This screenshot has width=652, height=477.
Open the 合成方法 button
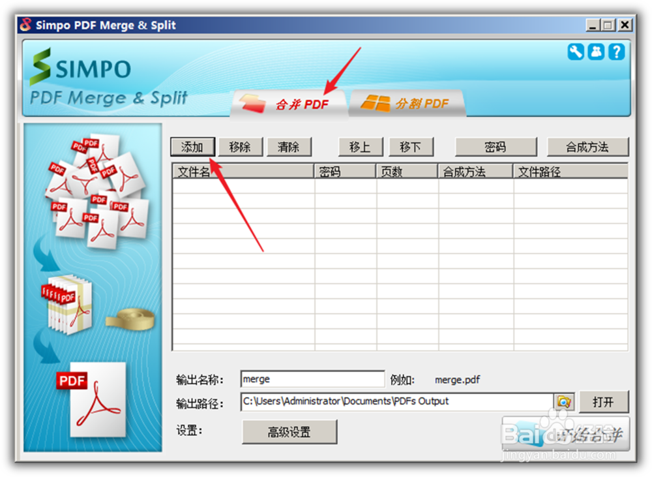click(587, 147)
